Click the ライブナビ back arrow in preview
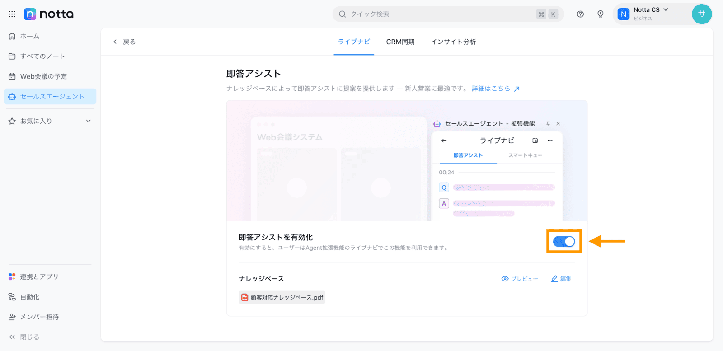The image size is (723, 351). pos(444,140)
